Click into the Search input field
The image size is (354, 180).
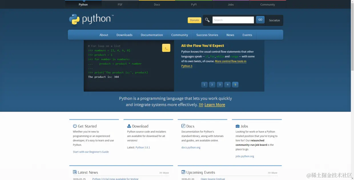point(233,20)
